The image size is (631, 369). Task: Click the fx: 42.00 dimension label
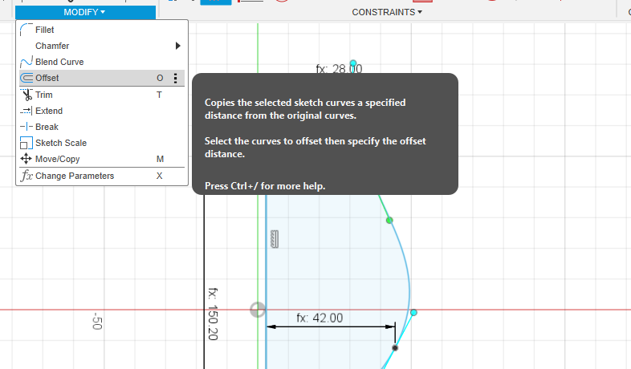click(x=320, y=318)
